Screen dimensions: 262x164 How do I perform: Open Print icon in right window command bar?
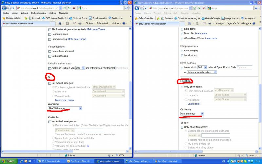pos(209,23)
